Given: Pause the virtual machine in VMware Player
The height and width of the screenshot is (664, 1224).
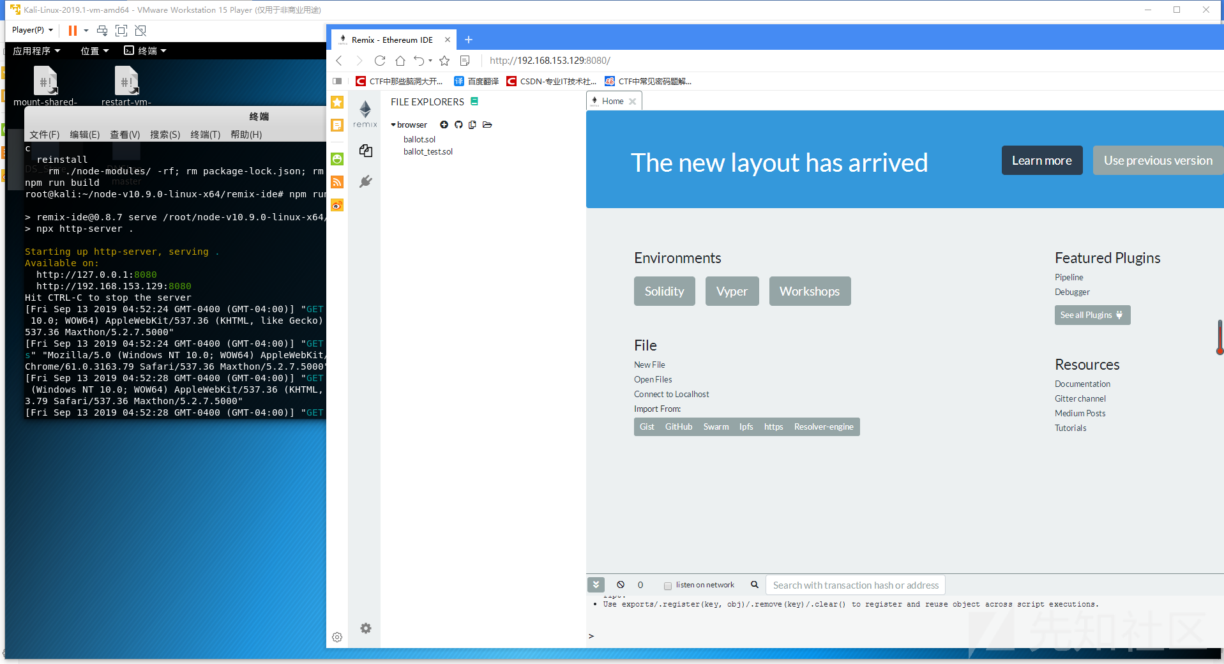Looking at the screenshot, I should point(73,31).
